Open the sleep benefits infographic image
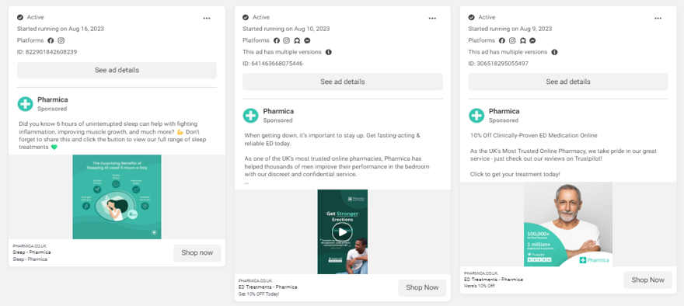 coord(117,196)
